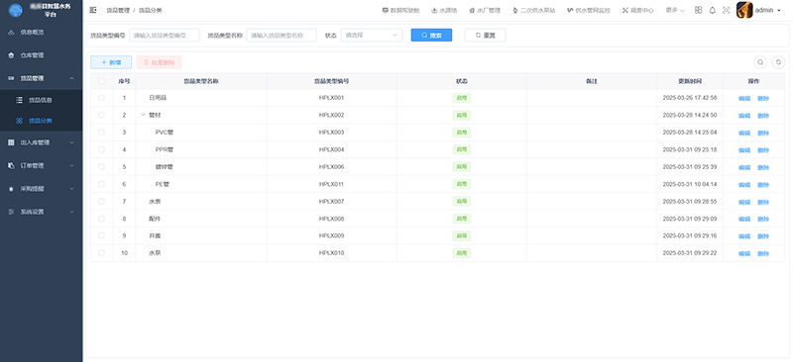Click the 货品管理 breadcrumb

(118, 10)
